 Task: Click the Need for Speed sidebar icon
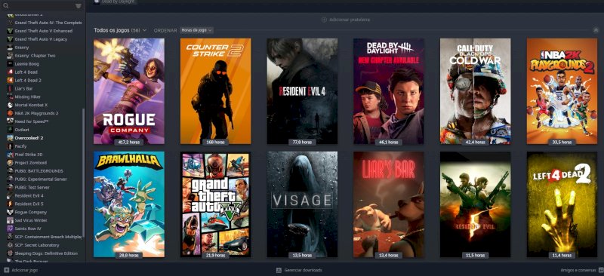10,121
